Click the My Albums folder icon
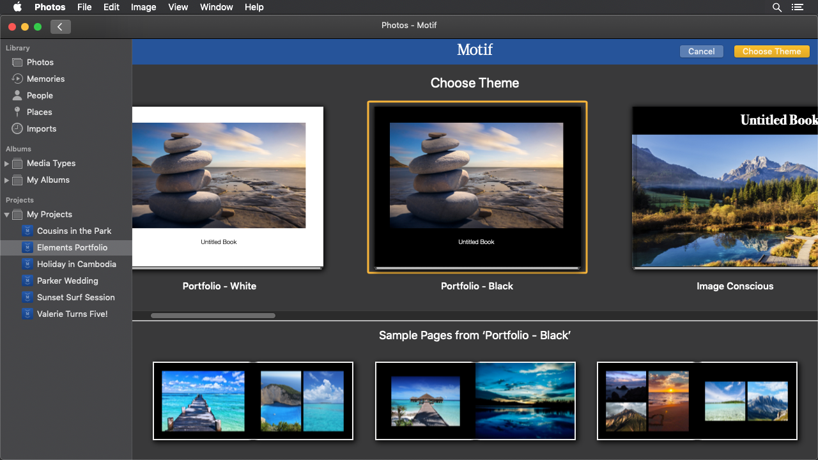Screen dimensions: 818x460 coord(17,180)
